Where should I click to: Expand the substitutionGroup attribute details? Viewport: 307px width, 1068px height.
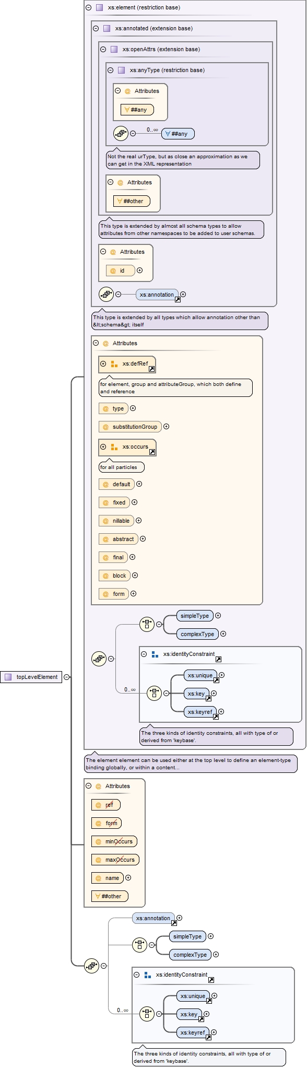pyautogui.click(x=167, y=427)
